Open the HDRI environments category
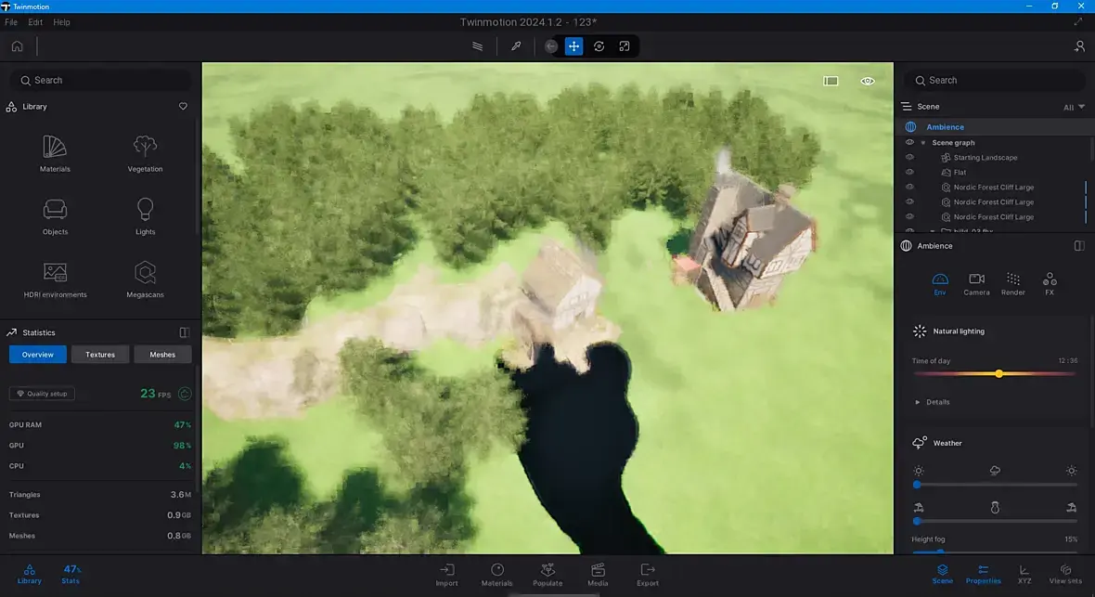Viewport: 1095px width, 597px height. click(x=55, y=279)
